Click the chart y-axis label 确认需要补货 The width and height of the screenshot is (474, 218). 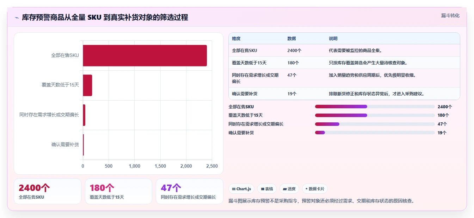pos(65,145)
